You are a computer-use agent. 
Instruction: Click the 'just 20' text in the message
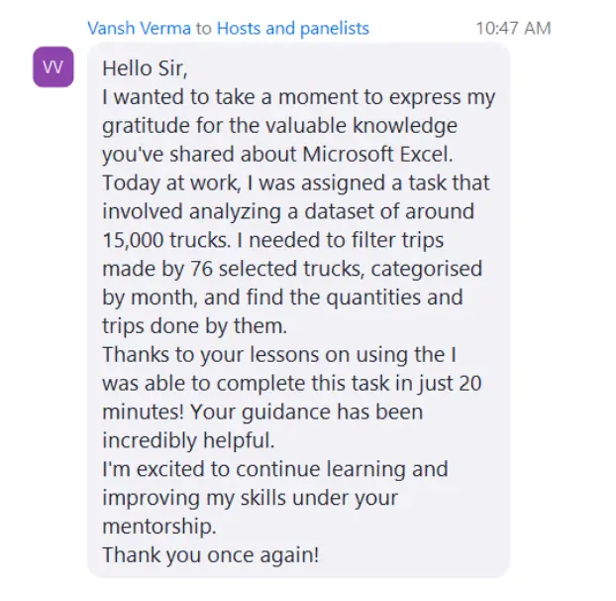pos(450,384)
